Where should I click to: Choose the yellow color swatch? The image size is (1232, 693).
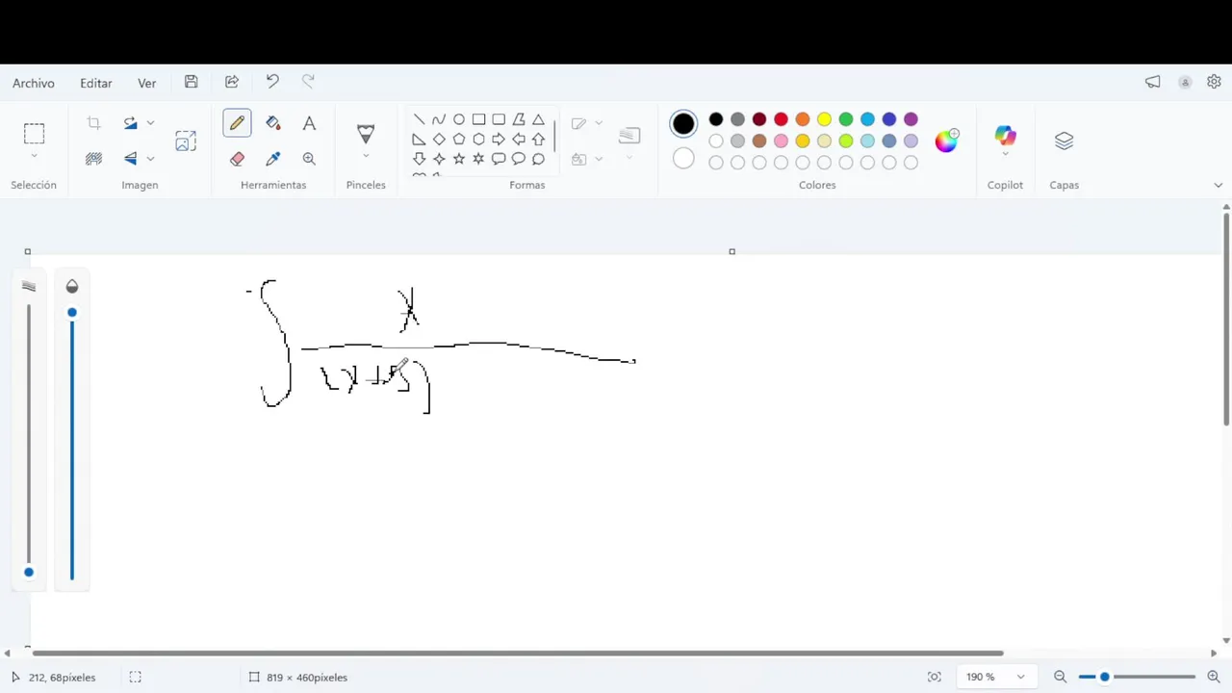(824, 119)
